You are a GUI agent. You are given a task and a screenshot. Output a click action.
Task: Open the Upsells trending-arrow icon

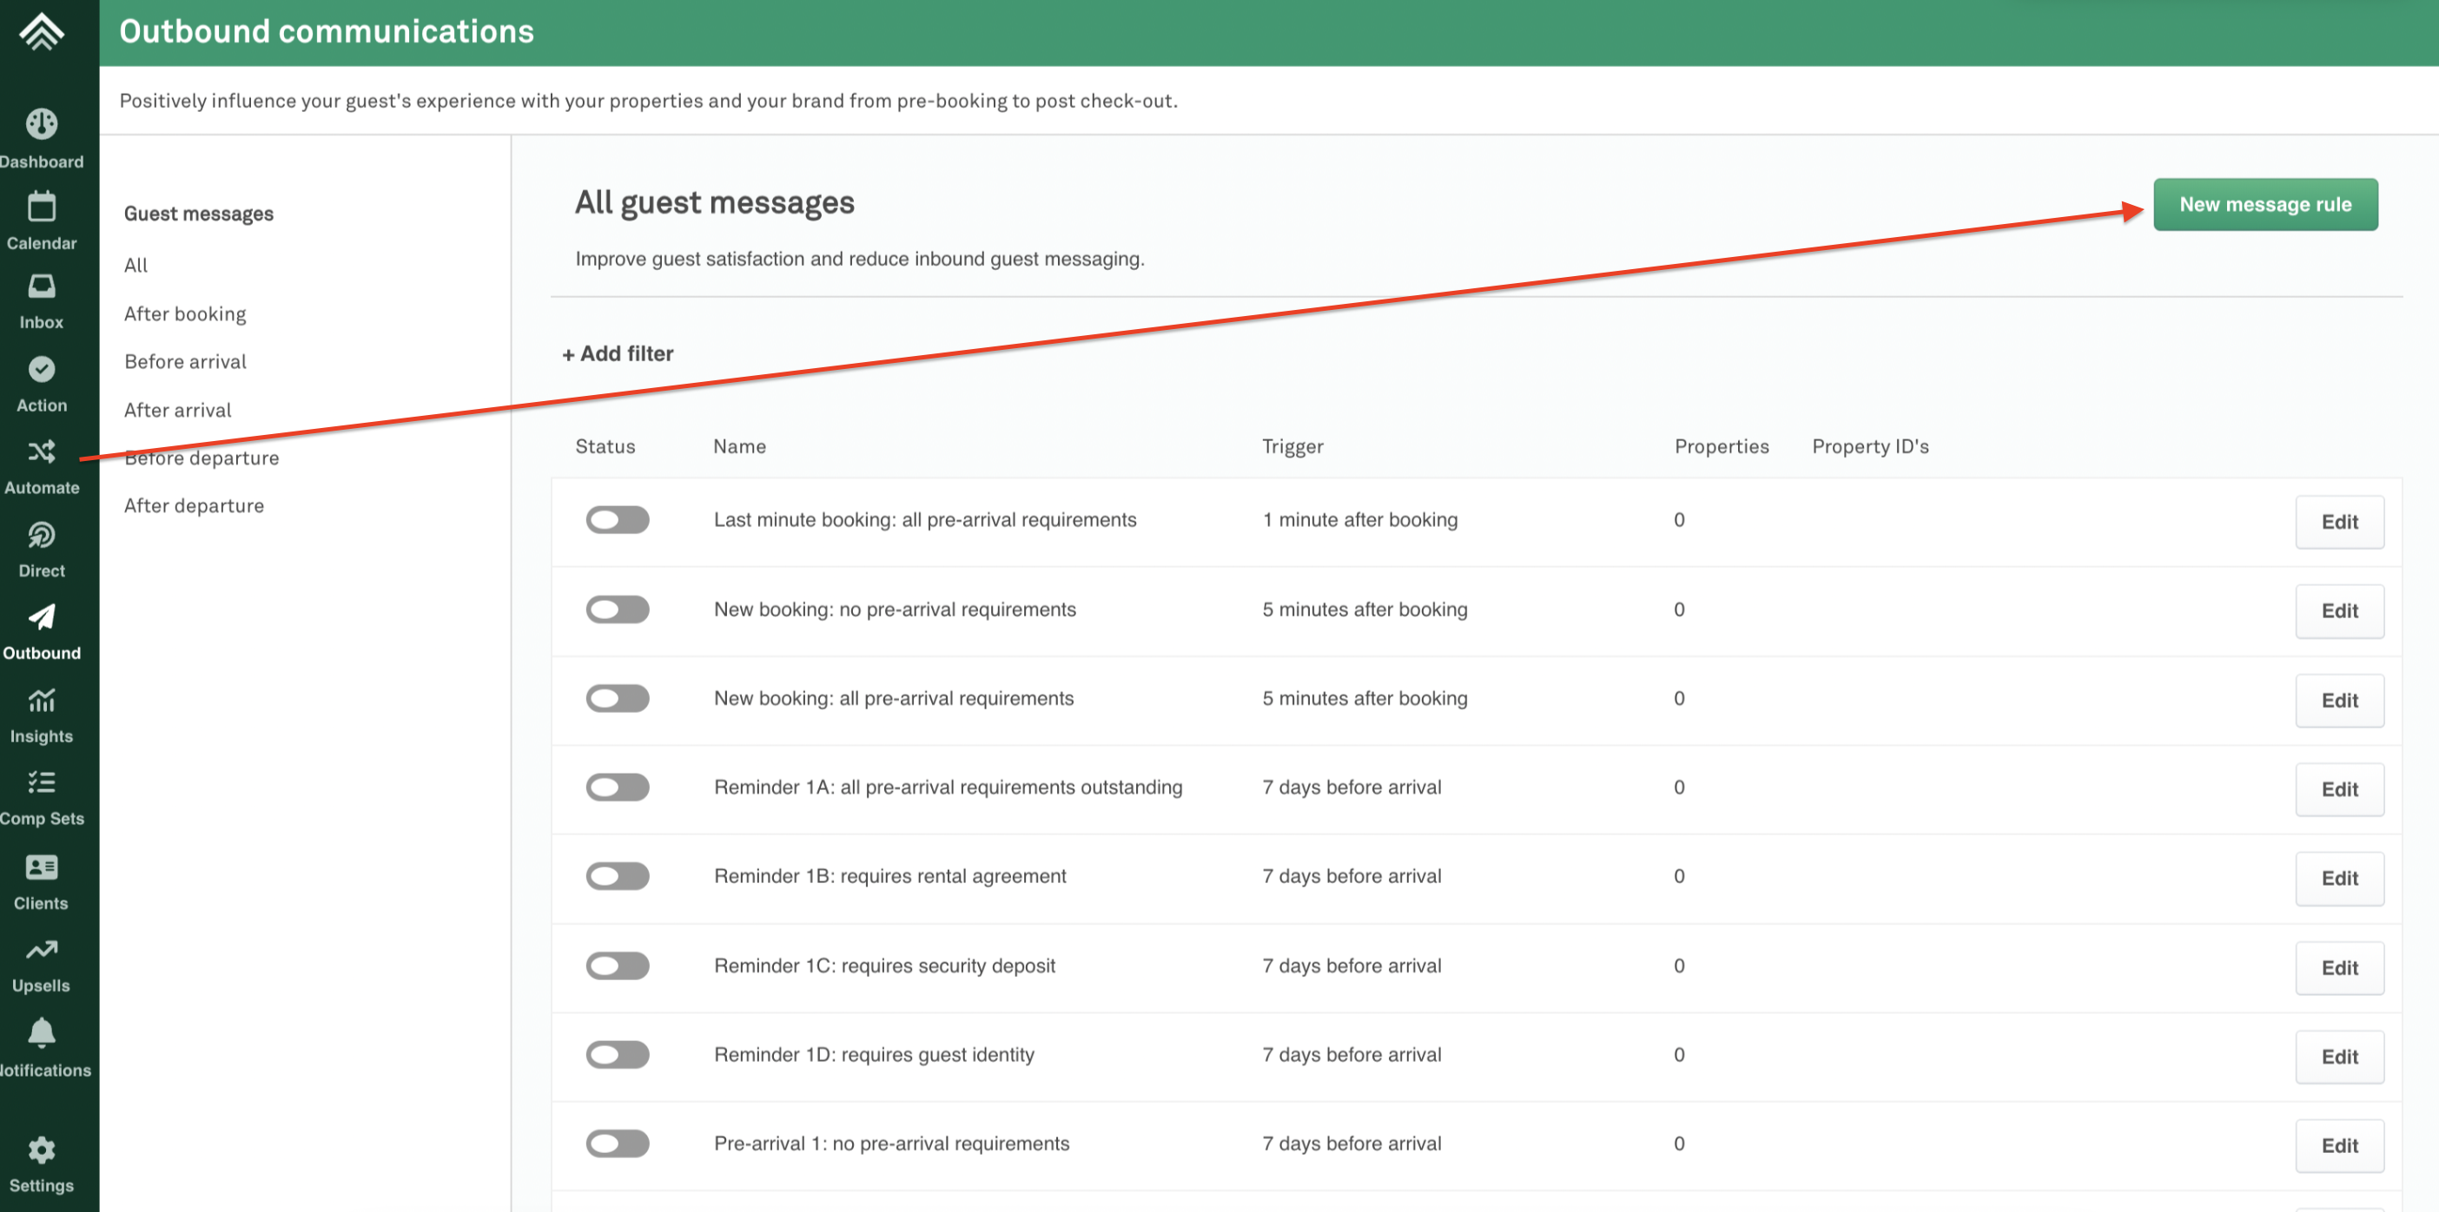pos(41,949)
